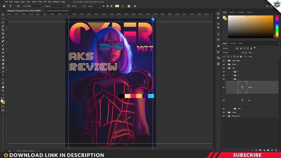Image resolution: width=281 pixels, height=158 pixels.
Task: Hide the Text group layer
Action: [x=223, y=68]
